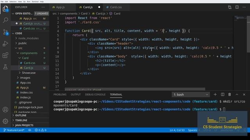Open the Run and Debug icon

(5, 44)
